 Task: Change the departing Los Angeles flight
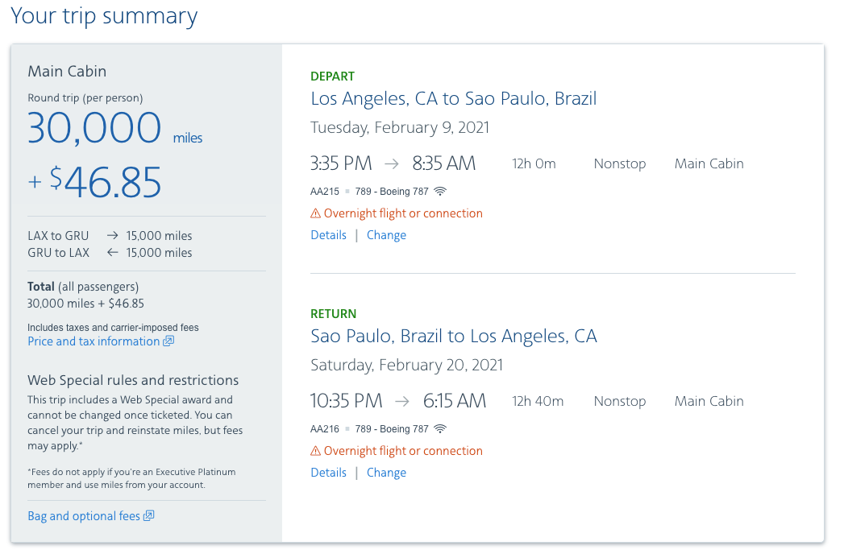pos(386,235)
